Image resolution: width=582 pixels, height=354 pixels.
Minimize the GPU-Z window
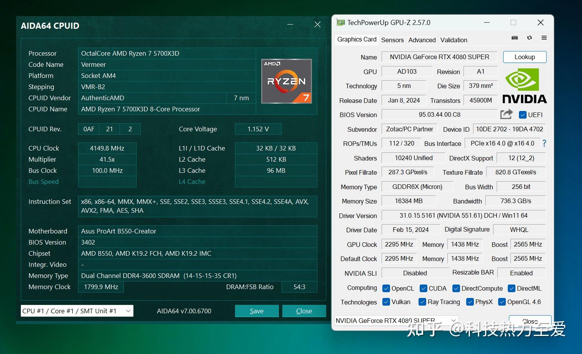pyautogui.click(x=487, y=23)
